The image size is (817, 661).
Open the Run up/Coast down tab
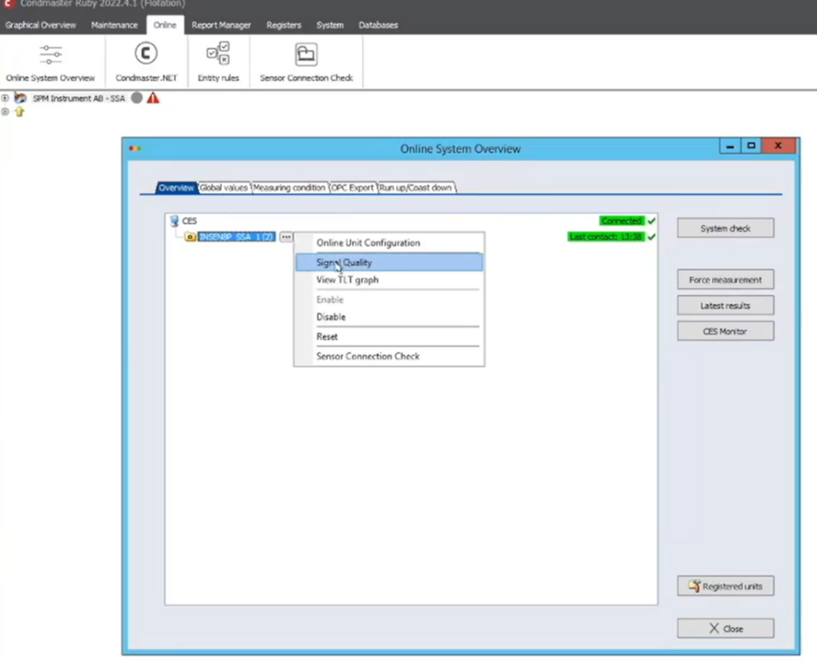tap(416, 187)
